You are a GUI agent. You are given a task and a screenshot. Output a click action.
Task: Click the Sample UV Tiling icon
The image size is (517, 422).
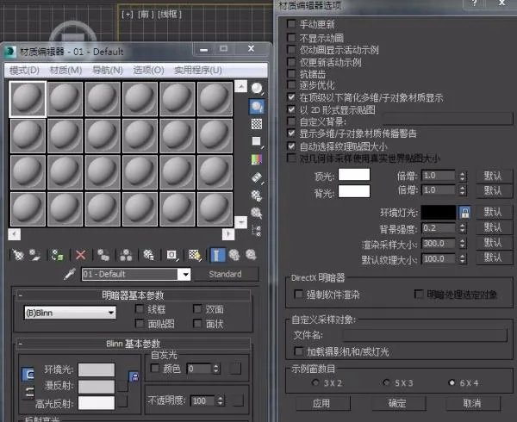[x=257, y=141]
